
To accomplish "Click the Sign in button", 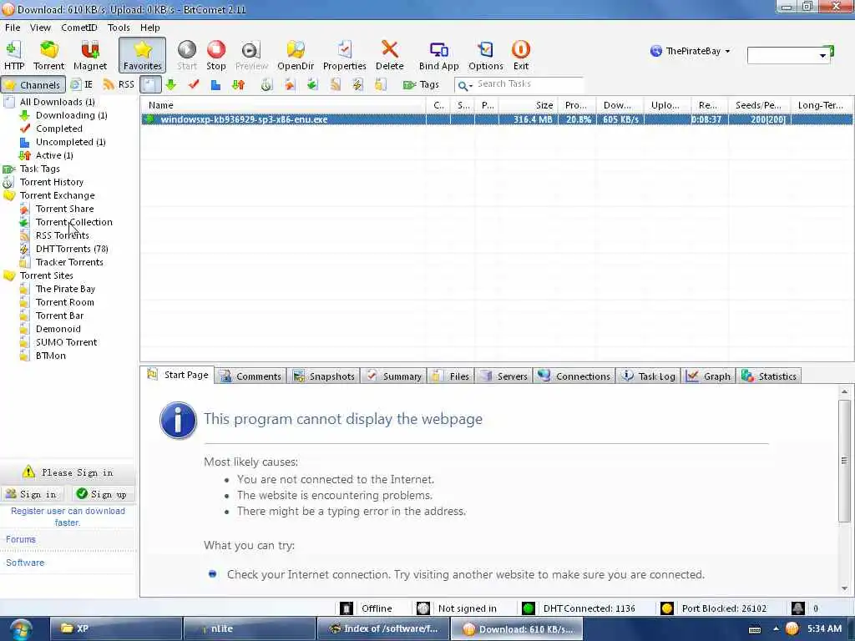I will pyautogui.click(x=32, y=494).
